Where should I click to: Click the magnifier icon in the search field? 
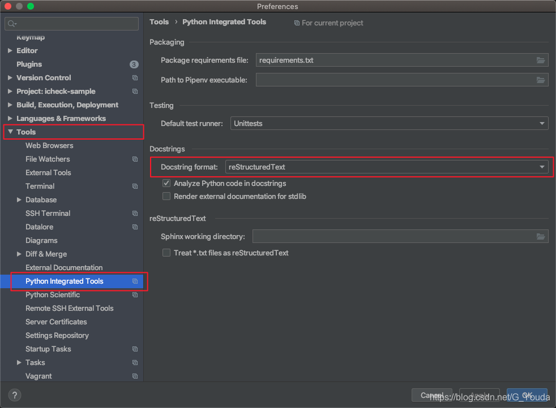pos(11,23)
